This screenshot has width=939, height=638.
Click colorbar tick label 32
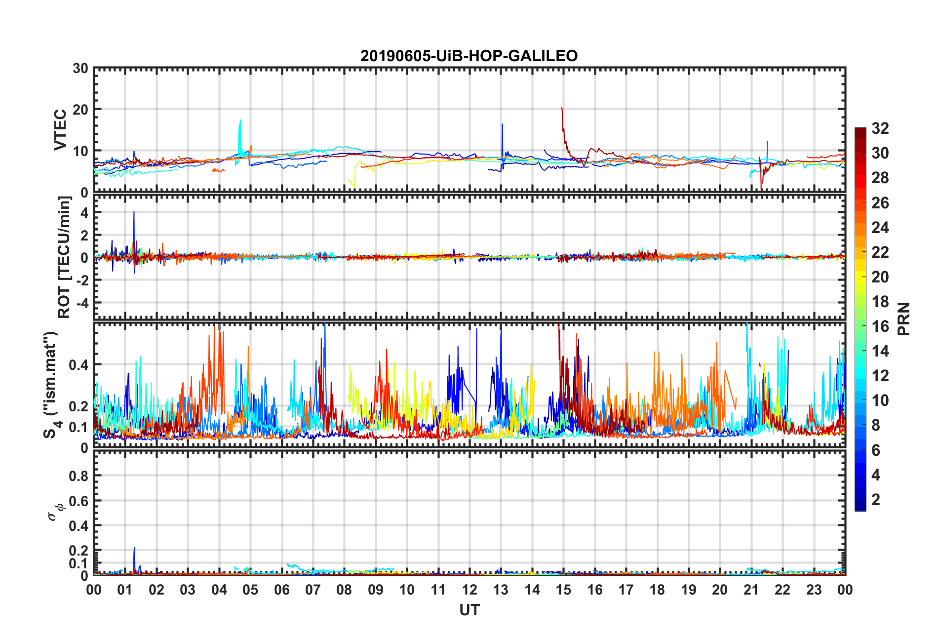tap(880, 128)
